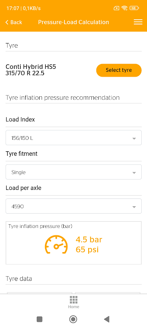The height and width of the screenshot is (328, 147).
Task: Tap the Wi-Fi status icon
Action: pos(125,8)
